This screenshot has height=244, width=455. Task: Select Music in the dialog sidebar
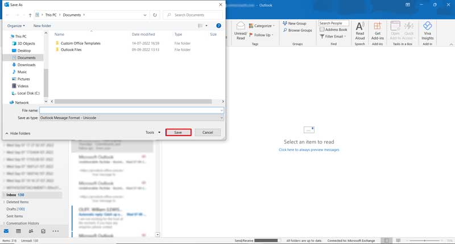click(x=19, y=72)
